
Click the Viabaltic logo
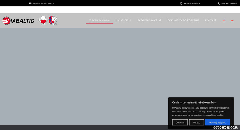[18, 20]
